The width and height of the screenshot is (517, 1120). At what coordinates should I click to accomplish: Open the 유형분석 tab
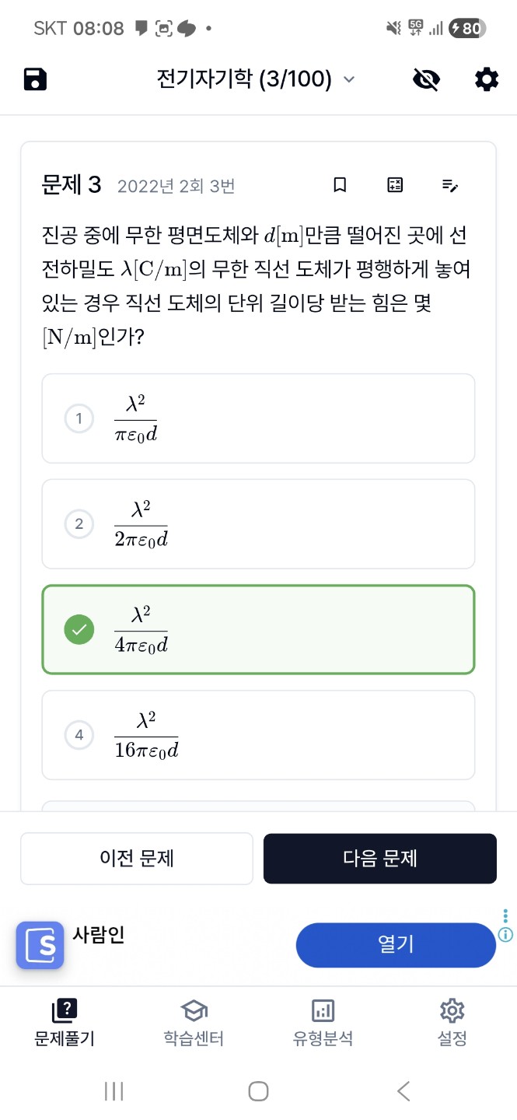(x=323, y=1022)
